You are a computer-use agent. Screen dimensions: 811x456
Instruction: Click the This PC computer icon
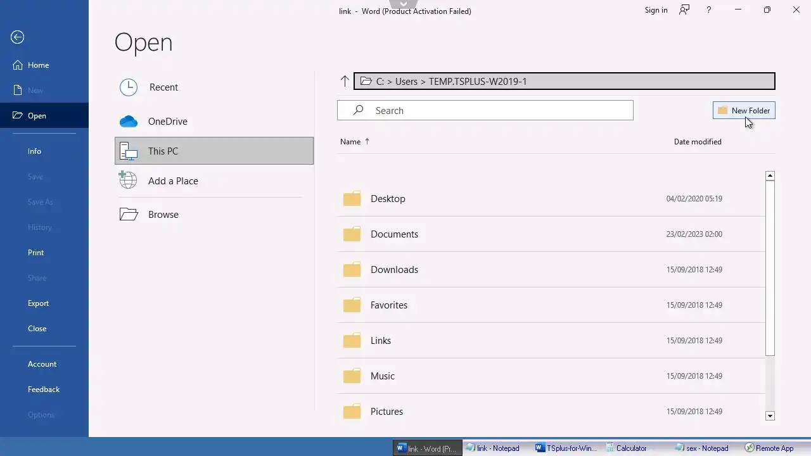coord(129,151)
